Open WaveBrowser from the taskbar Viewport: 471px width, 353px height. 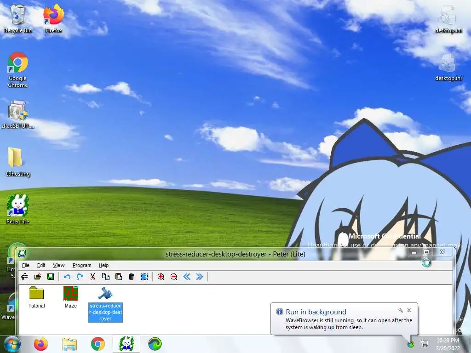155,344
